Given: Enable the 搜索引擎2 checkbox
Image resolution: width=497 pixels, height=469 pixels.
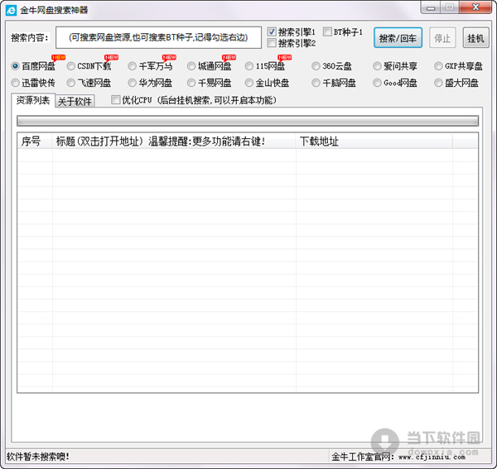Looking at the screenshot, I should click(272, 43).
